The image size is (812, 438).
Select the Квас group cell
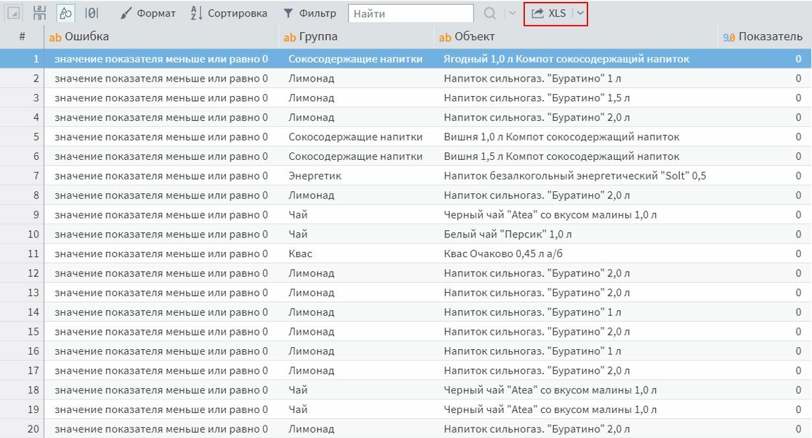point(357,254)
